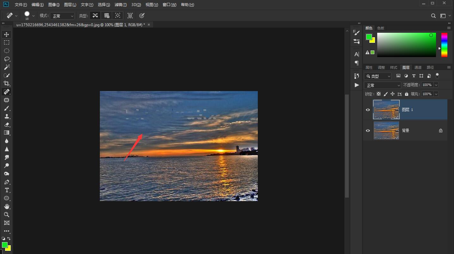The height and width of the screenshot is (254, 454).
Task: Click the search icon in options bar
Action: [x=433, y=16]
